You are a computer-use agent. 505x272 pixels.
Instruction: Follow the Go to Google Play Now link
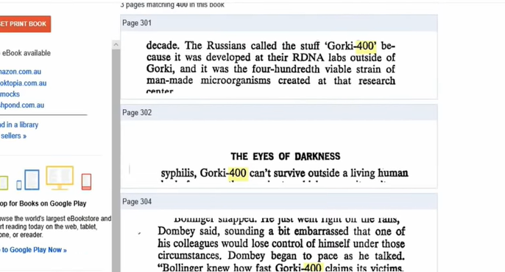(x=33, y=250)
